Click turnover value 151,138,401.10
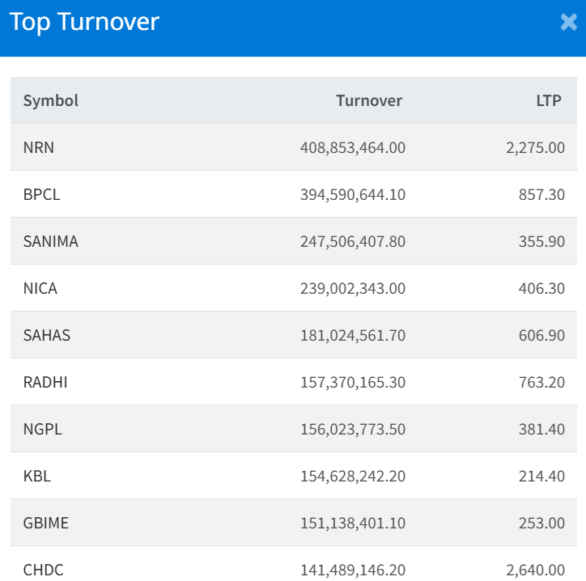Screen dimensions: 586x581 pyautogui.click(x=353, y=523)
